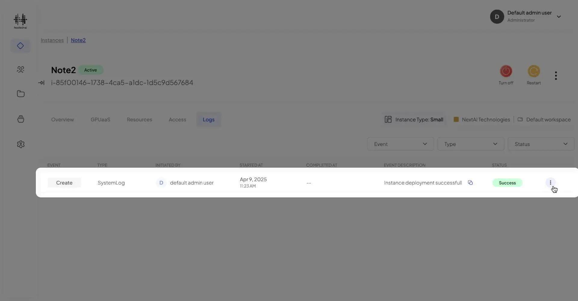Viewport: 578px width, 301px height.
Task: Open the settings gear icon in sidebar
Action: click(20, 144)
